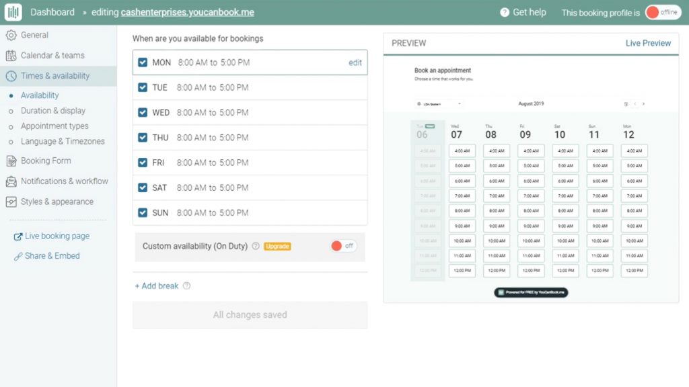This screenshot has width=689, height=387.
Task: Uncheck the MON availability checkbox
Action: coord(143,62)
